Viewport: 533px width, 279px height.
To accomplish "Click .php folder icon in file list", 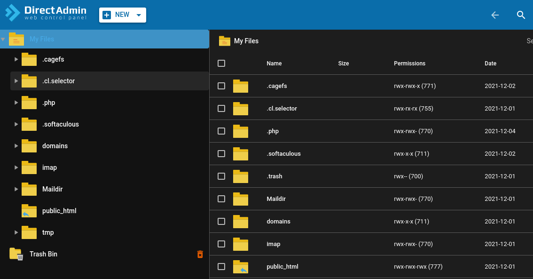I will point(240,131).
